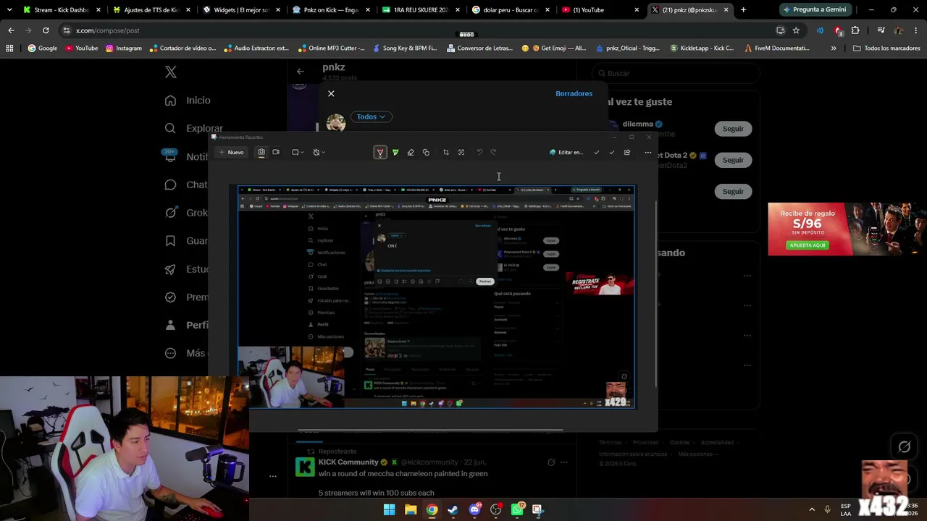This screenshot has width=927, height=521.
Task: Open the Grok icon in X sidebar
Action: click(170, 213)
